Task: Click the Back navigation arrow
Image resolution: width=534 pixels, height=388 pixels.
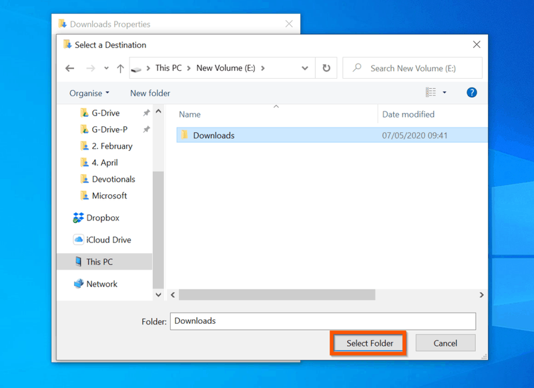Action: [70, 69]
